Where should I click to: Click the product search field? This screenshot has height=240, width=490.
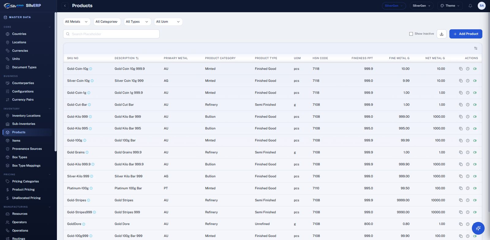click(x=111, y=34)
